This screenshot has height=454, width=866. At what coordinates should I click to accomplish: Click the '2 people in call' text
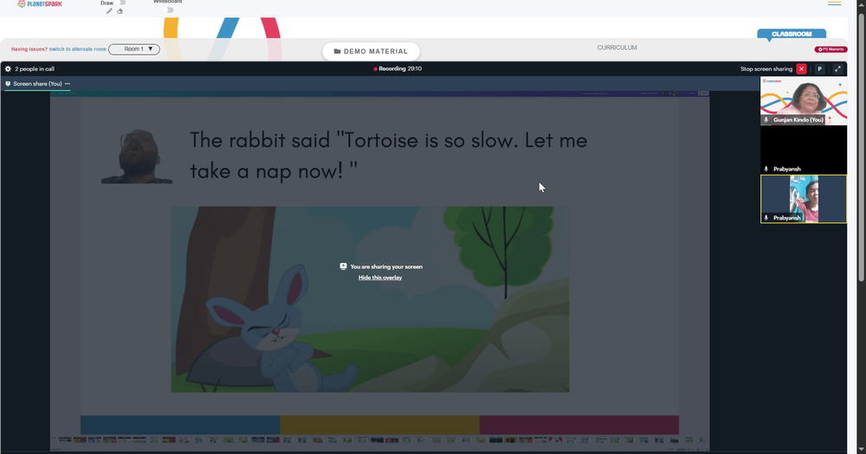click(x=35, y=69)
